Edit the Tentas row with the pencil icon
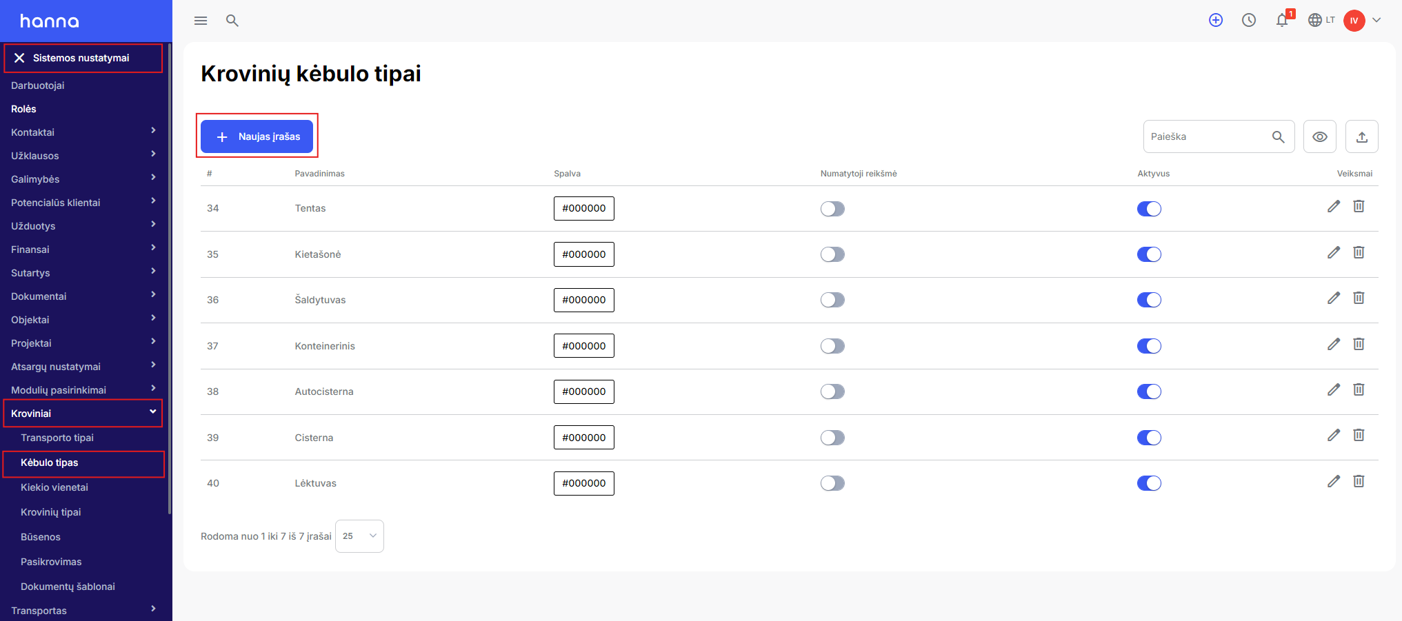The width and height of the screenshot is (1402, 621). [1334, 206]
